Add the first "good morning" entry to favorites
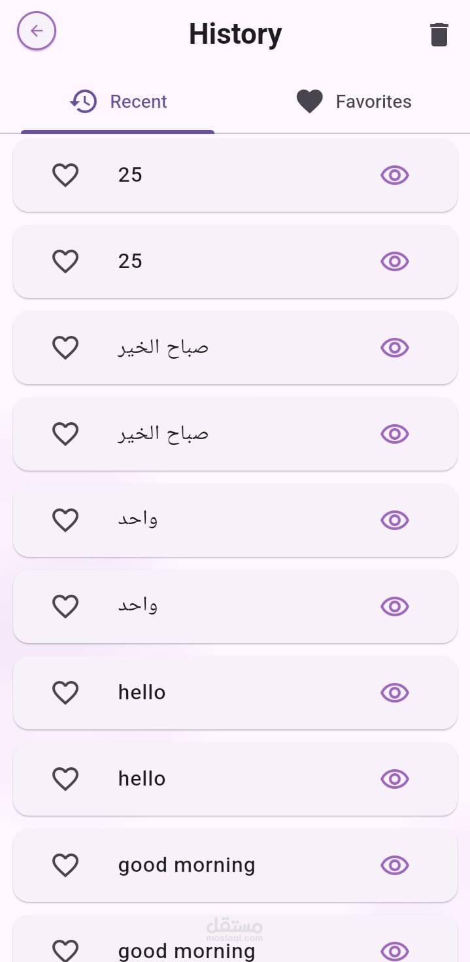The height and width of the screenshot is (962, 470). tap(65, 865)
